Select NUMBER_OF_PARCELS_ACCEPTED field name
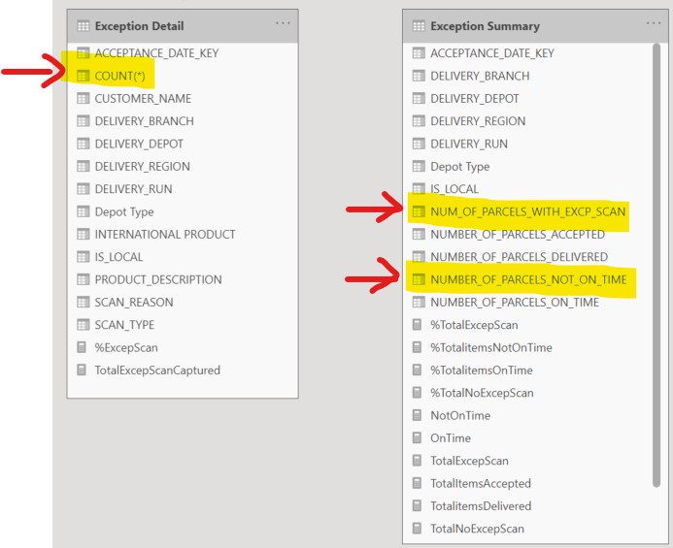The width and height of the screenshot is (673, 548). 518,234
